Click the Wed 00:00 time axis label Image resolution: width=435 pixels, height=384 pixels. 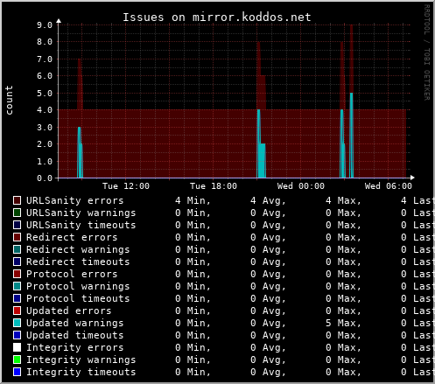pos(301,186)
